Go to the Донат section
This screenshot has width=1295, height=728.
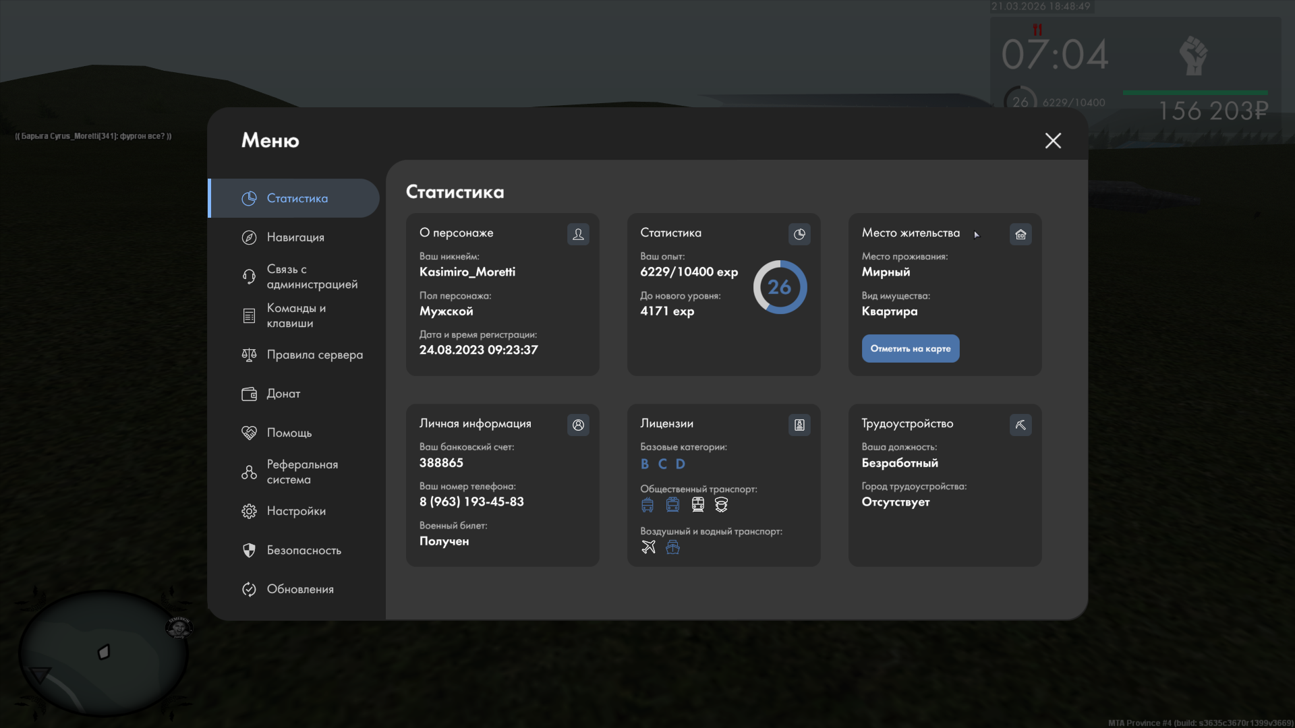click(283, 394)
